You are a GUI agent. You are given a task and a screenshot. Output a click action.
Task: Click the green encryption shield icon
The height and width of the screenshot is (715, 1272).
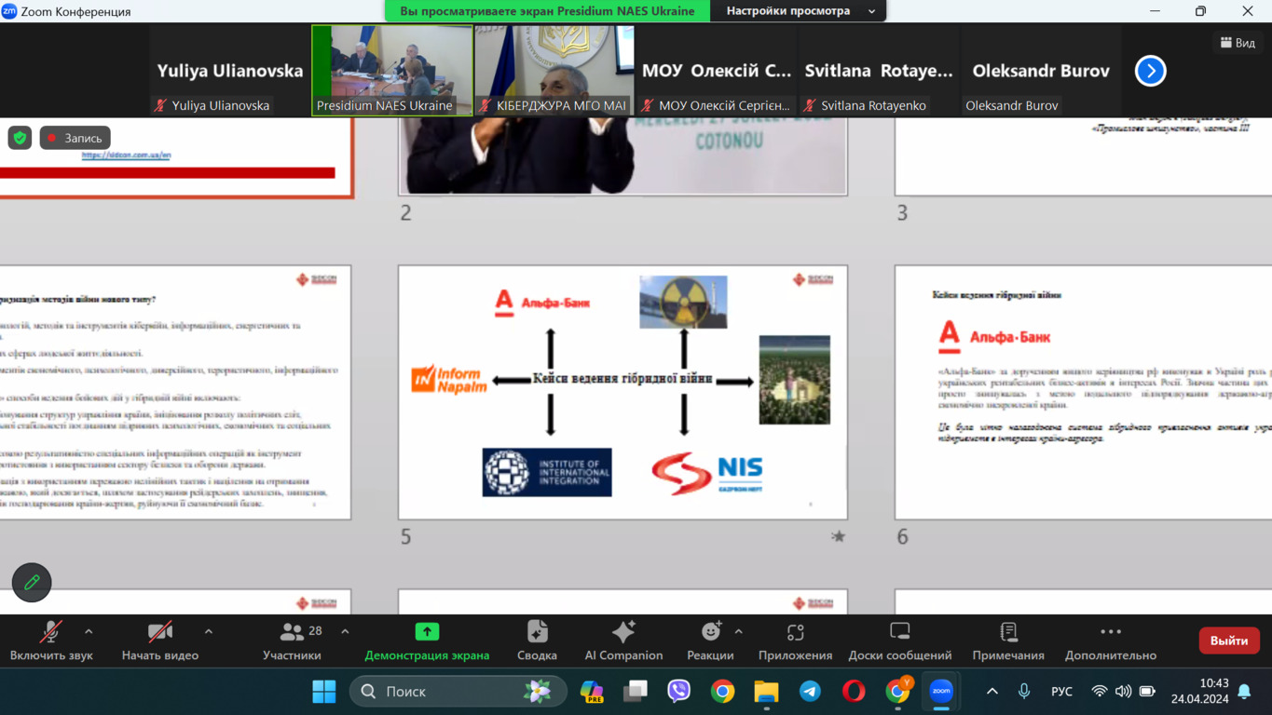20,138
